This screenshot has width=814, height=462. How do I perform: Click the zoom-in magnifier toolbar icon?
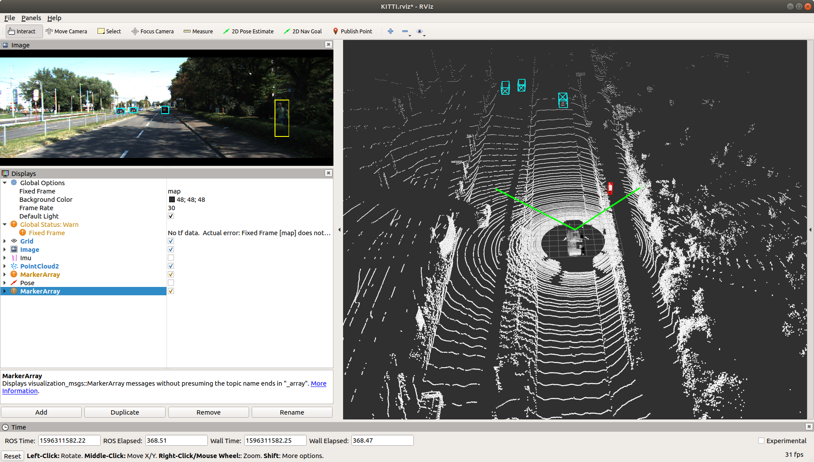[390, 31]
